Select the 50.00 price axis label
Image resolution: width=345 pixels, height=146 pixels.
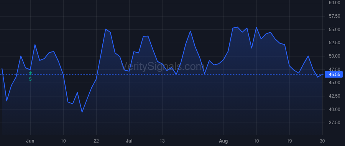coord(334,56)
